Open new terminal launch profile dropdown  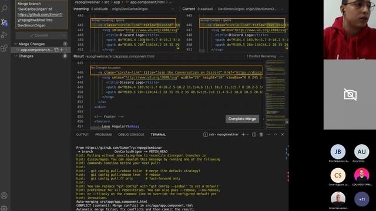coord(248,134)
